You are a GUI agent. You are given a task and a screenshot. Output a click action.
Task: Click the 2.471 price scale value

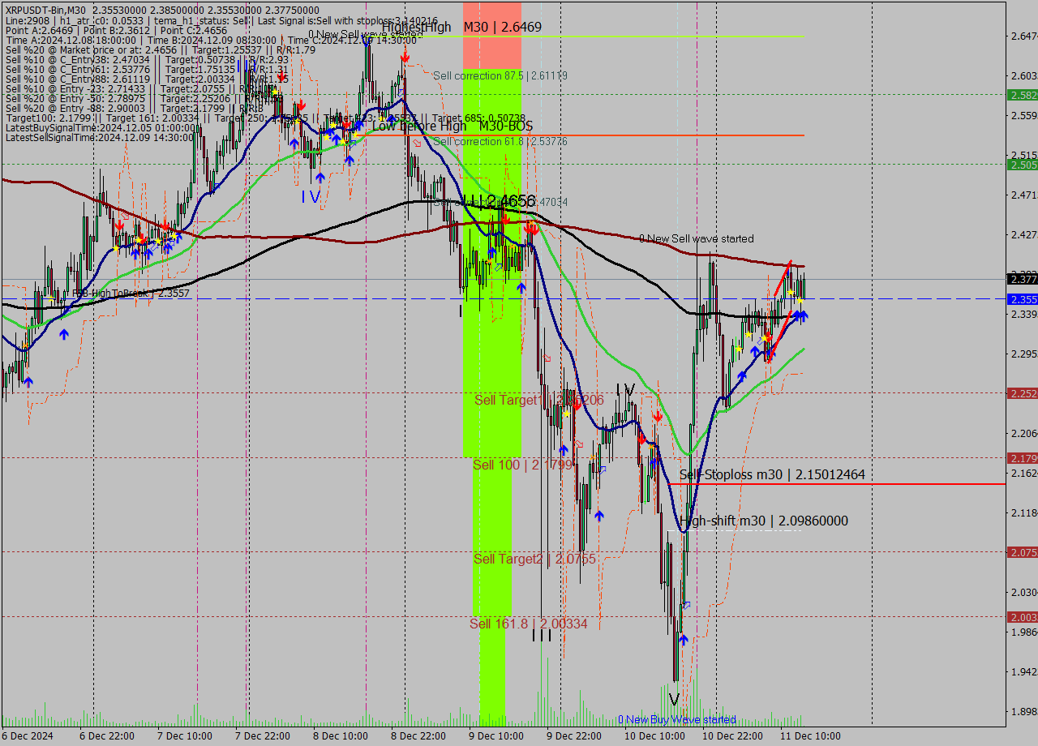(x=1023, y=195)
